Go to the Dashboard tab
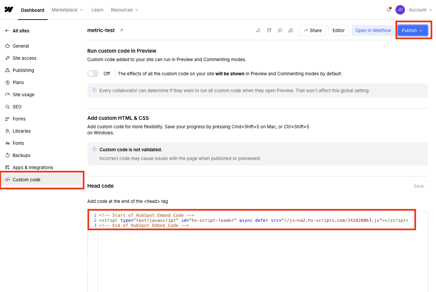This screenshot has height=292, width=436. coord(32,10)
